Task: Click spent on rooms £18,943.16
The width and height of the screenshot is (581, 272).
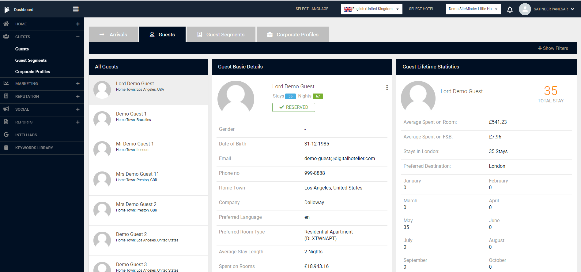Action: pos(316,266)
